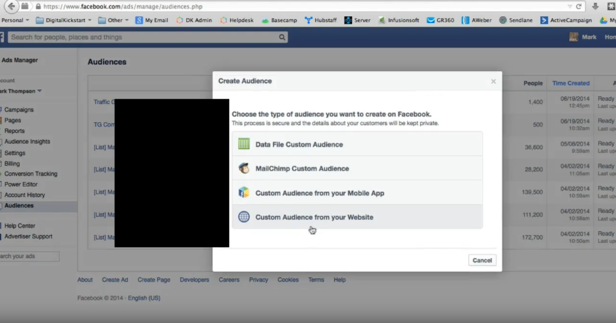Click the address bar URL
Viewport: 616px width, 323px height.
pos(123,6)
